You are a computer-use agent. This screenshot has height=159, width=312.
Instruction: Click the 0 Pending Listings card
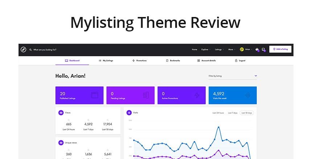coord(131,95)
